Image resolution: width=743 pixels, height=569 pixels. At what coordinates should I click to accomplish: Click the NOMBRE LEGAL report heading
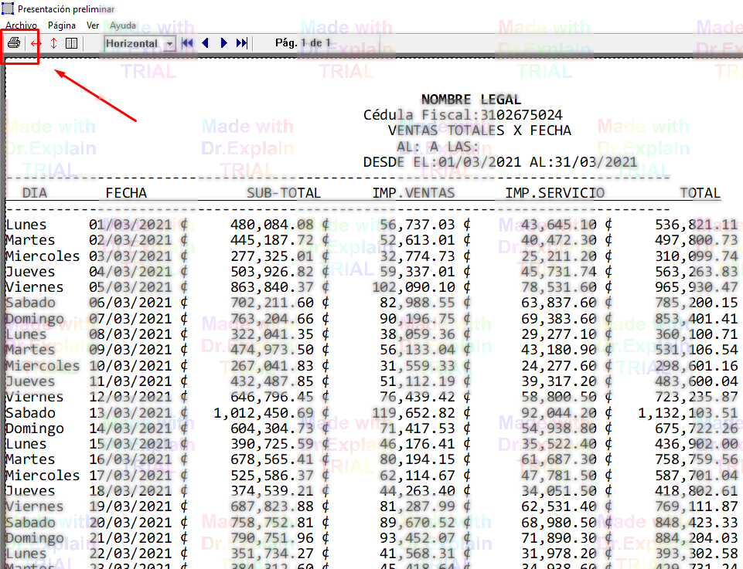tap(471, 100)
